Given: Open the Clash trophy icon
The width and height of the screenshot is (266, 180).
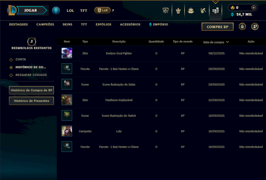Looking at the screenshot, I should (166, 11).
